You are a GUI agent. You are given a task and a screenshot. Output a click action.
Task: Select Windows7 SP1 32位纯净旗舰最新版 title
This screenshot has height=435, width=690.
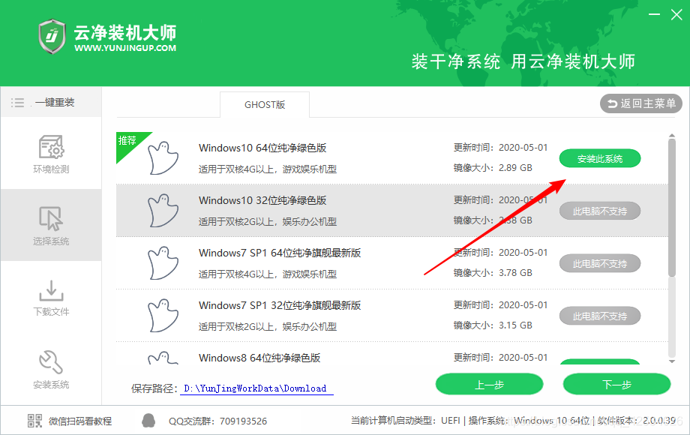coord(280,305)
